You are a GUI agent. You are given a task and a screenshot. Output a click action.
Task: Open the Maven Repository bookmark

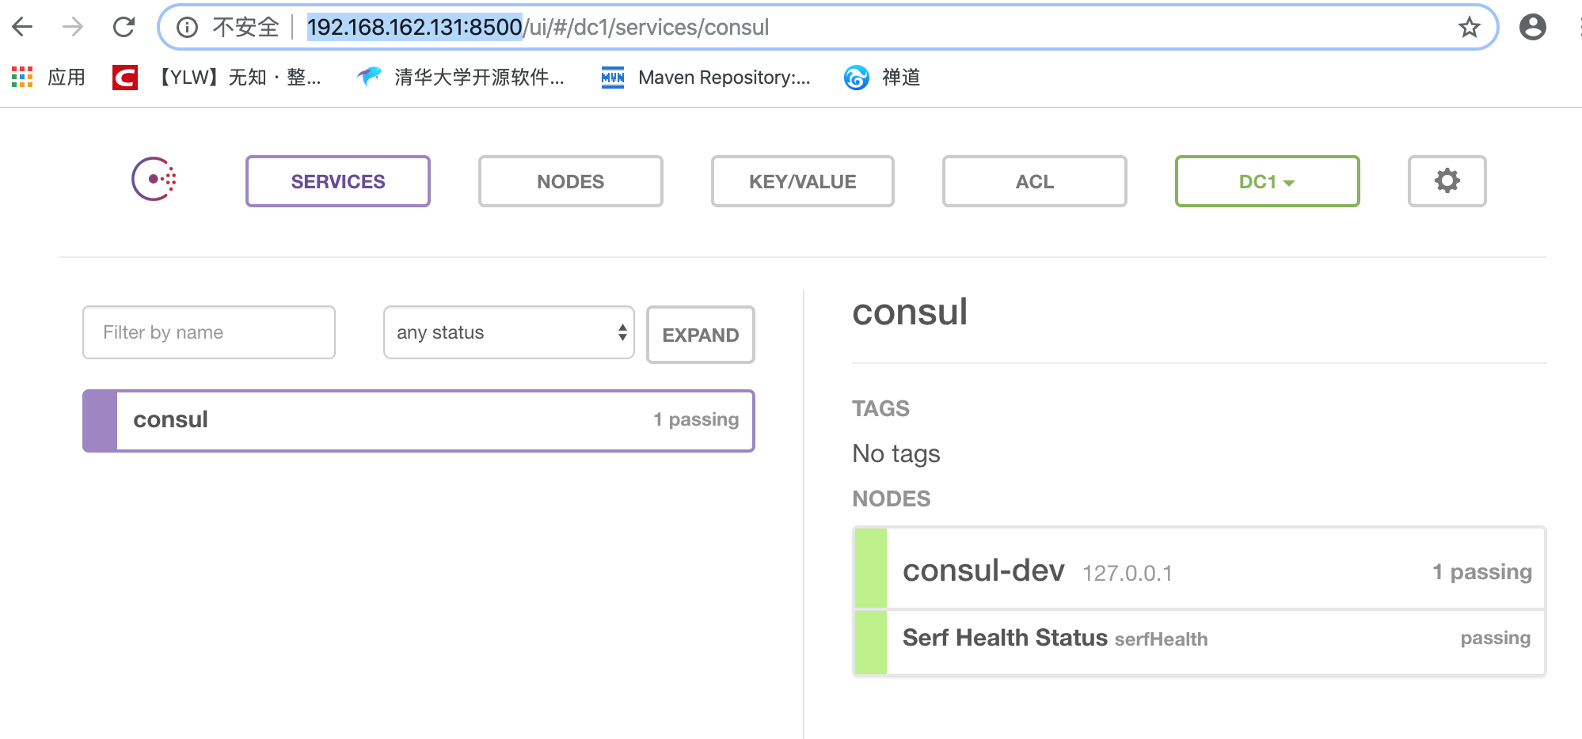coord(706,77)
